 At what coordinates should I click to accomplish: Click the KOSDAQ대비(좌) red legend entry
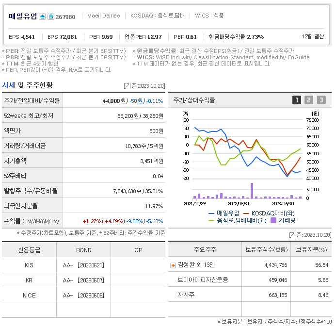(x=269, y=213)
